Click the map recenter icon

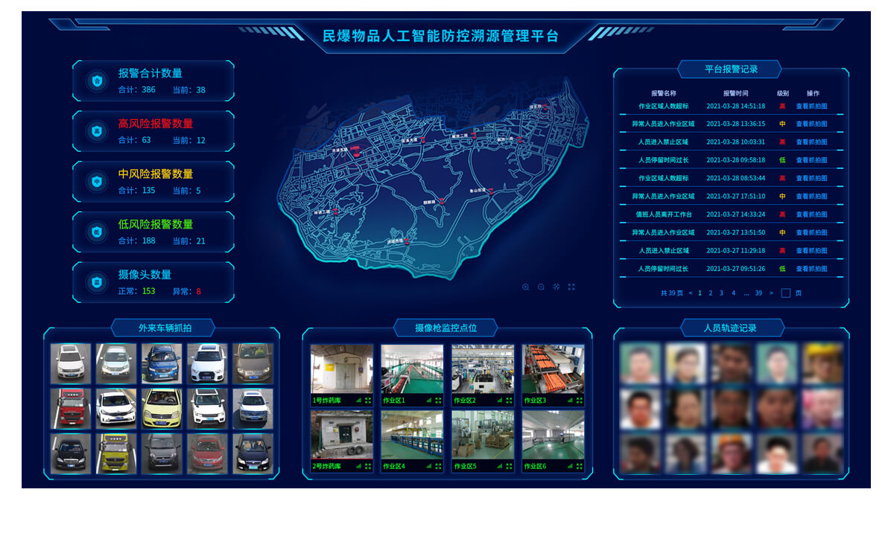(x=557, y=287)
